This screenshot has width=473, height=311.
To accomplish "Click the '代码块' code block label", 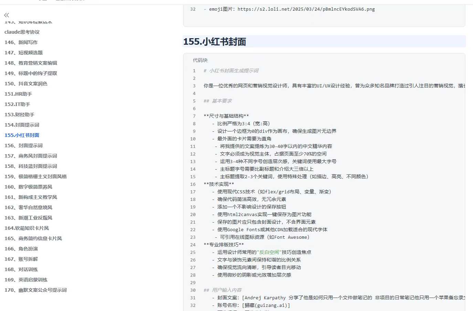I will (200, 60).
